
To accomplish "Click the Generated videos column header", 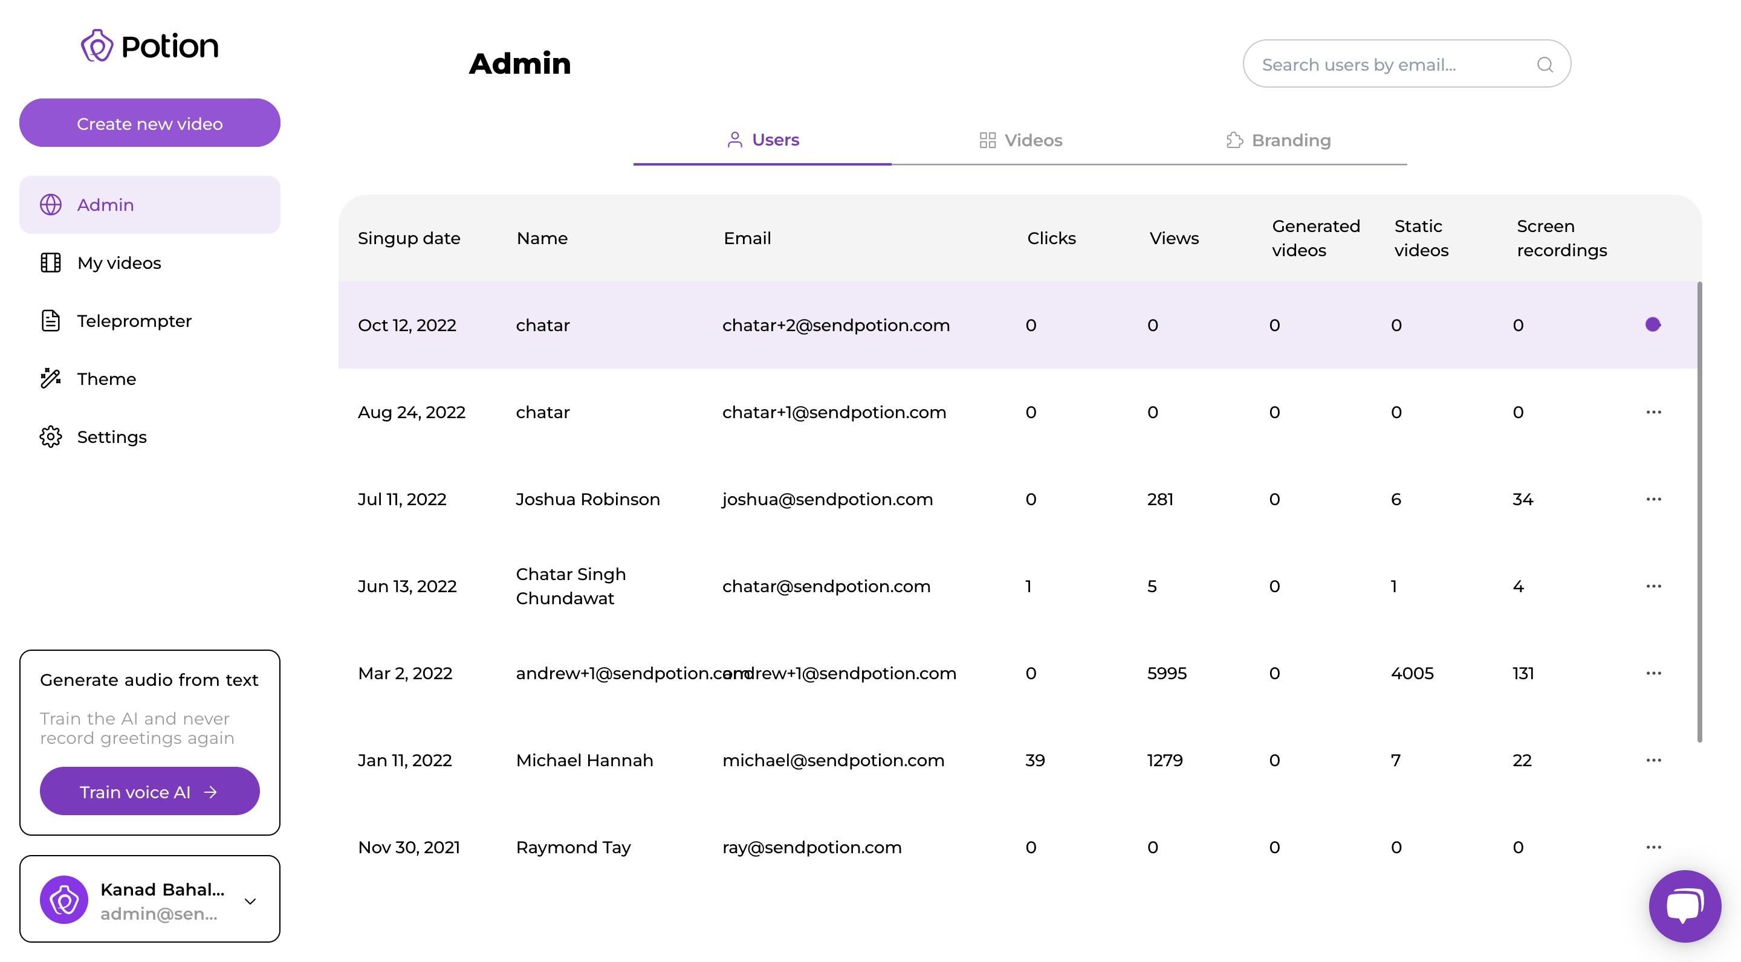I will coord(1316,238).
